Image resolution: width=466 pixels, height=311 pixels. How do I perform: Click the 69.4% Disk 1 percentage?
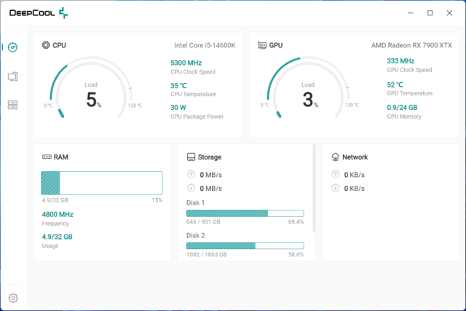tap(296, 222)
